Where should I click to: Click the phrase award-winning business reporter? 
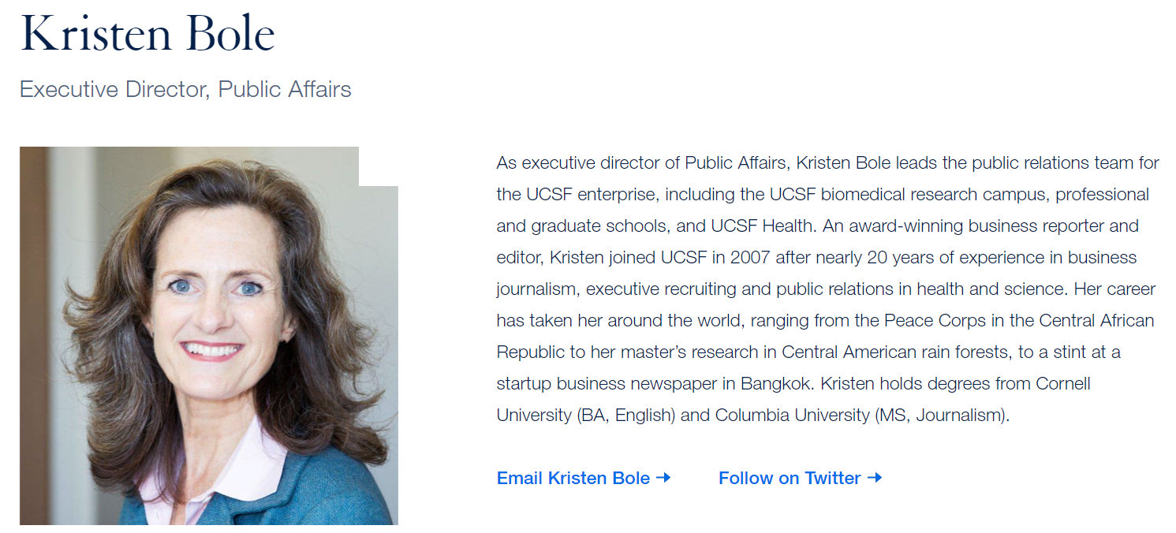coord(976,226)
